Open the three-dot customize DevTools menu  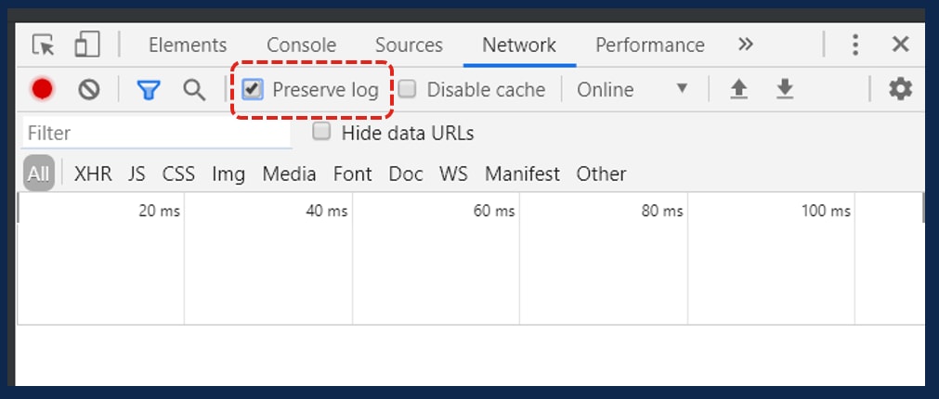pos(855,45)
